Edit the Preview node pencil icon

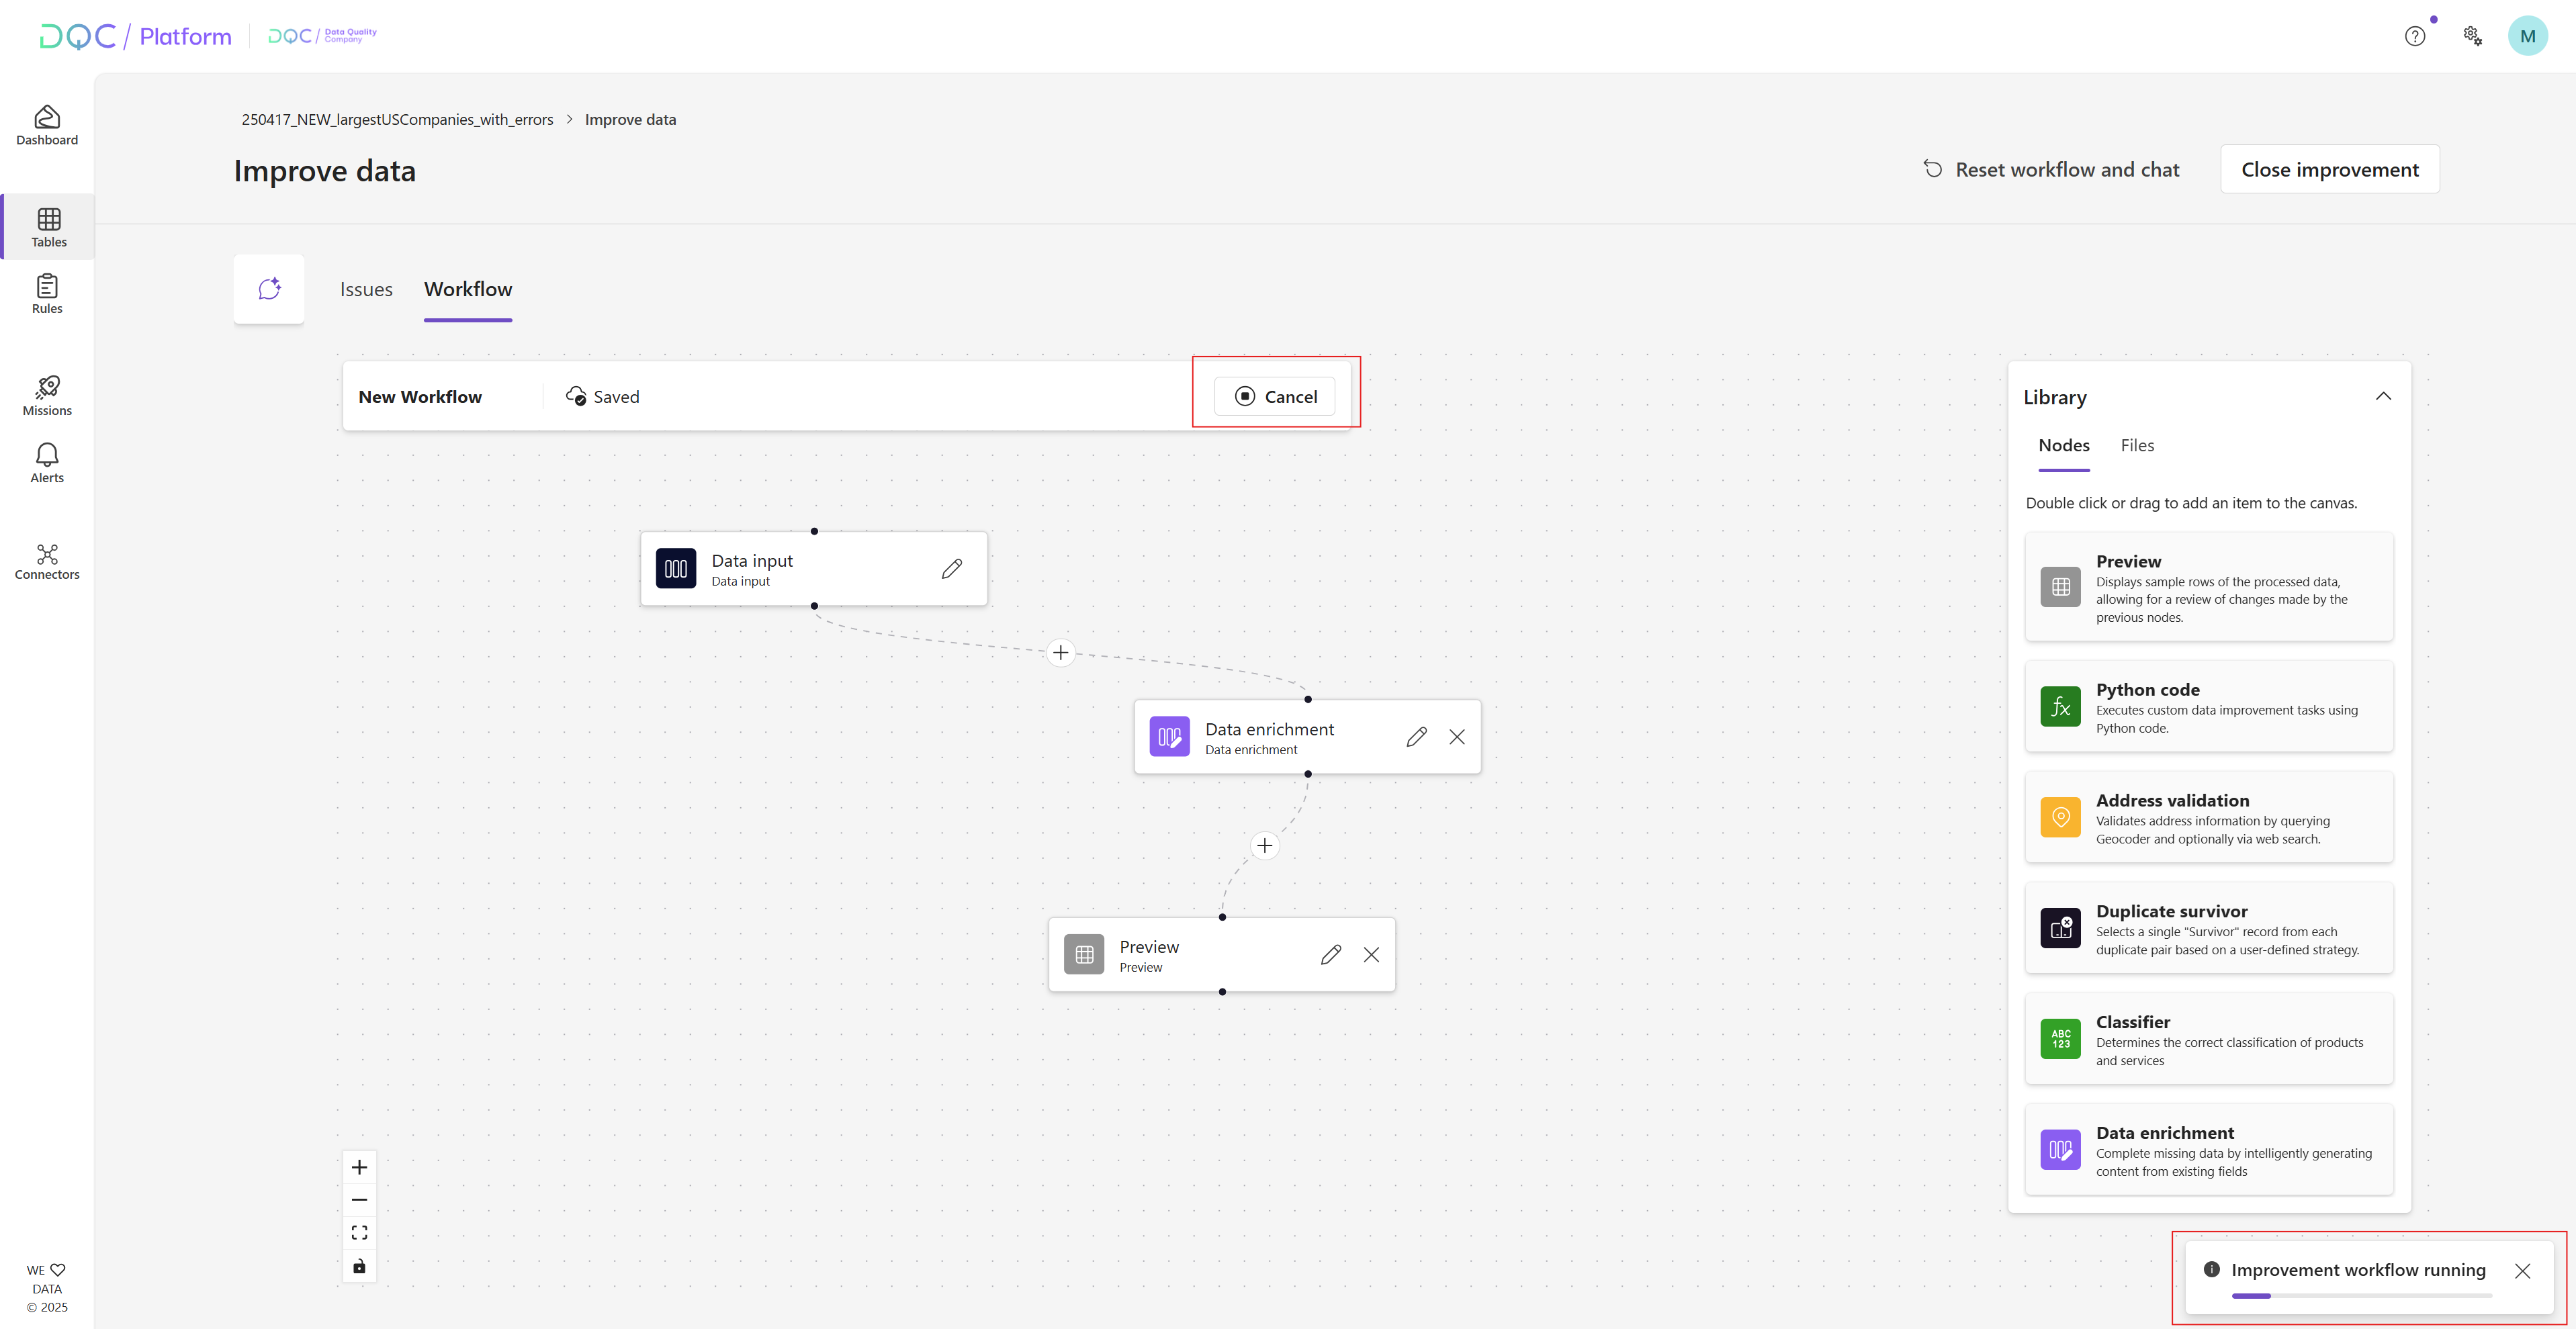click(1330, 955)
